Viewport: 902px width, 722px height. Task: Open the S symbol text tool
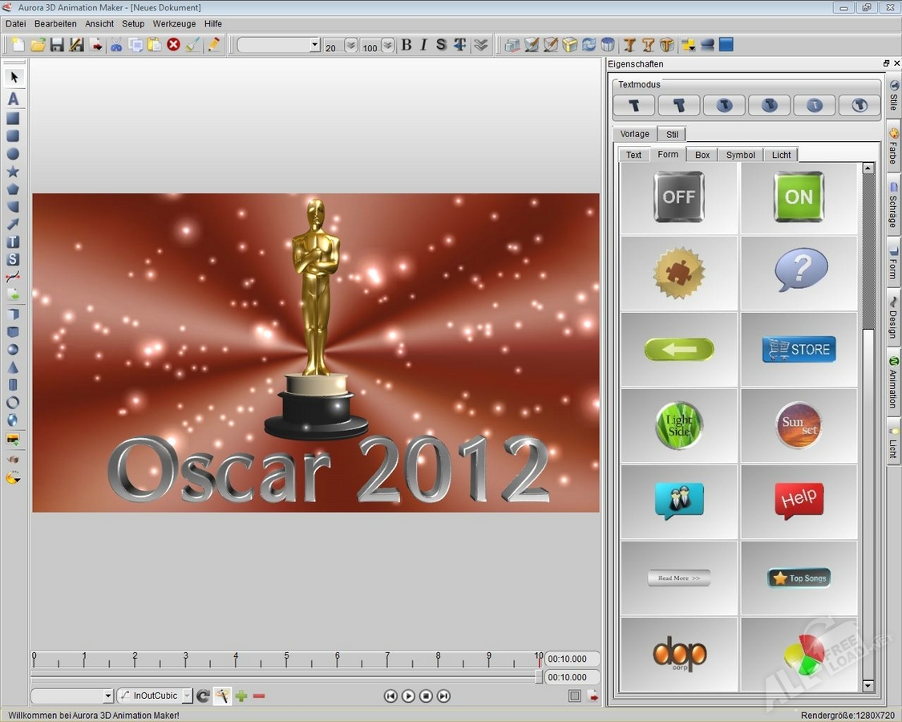[13, 258]
